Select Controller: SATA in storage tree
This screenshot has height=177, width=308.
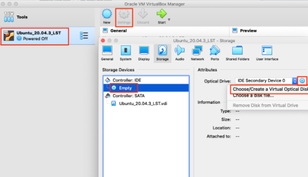(146, 96)
